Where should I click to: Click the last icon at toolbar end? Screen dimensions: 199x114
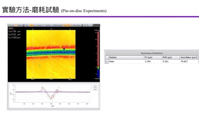[x=91, y=25]
